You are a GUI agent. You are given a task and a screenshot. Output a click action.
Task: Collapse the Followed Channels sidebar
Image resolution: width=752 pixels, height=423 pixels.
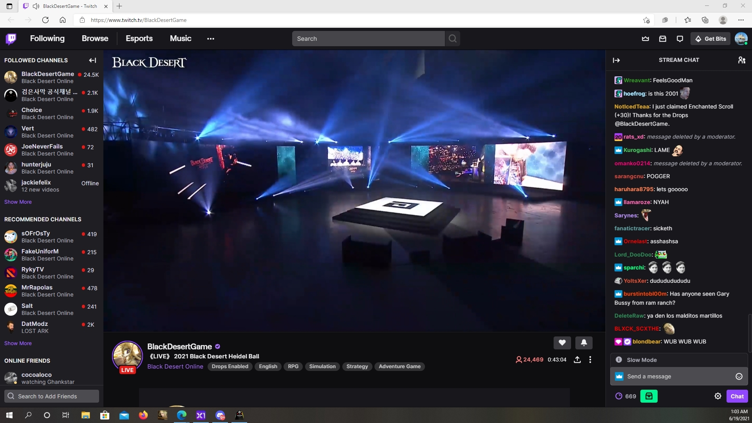click(92, 60)
